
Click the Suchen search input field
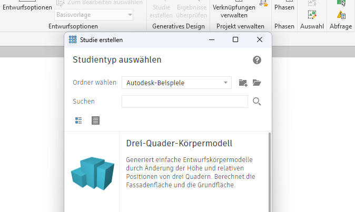click(185, 102)
